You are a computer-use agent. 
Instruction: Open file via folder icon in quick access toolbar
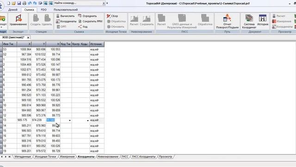[13, 3]
